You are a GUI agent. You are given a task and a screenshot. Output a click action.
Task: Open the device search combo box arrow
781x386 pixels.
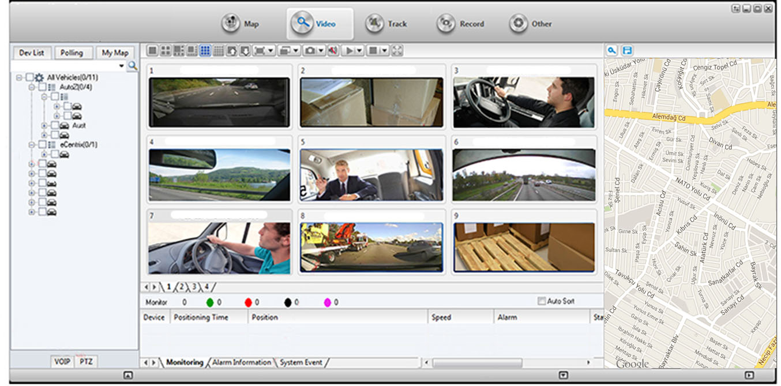coord(122,66)
